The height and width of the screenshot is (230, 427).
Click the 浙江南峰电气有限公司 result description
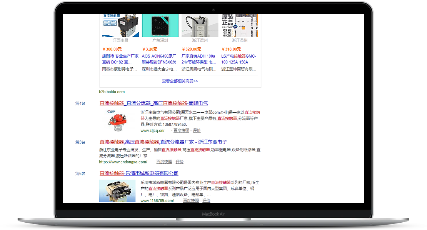click(x=200, y=118)
